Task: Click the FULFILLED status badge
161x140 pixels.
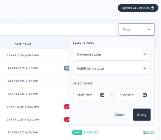Action: tap(91, 132)
